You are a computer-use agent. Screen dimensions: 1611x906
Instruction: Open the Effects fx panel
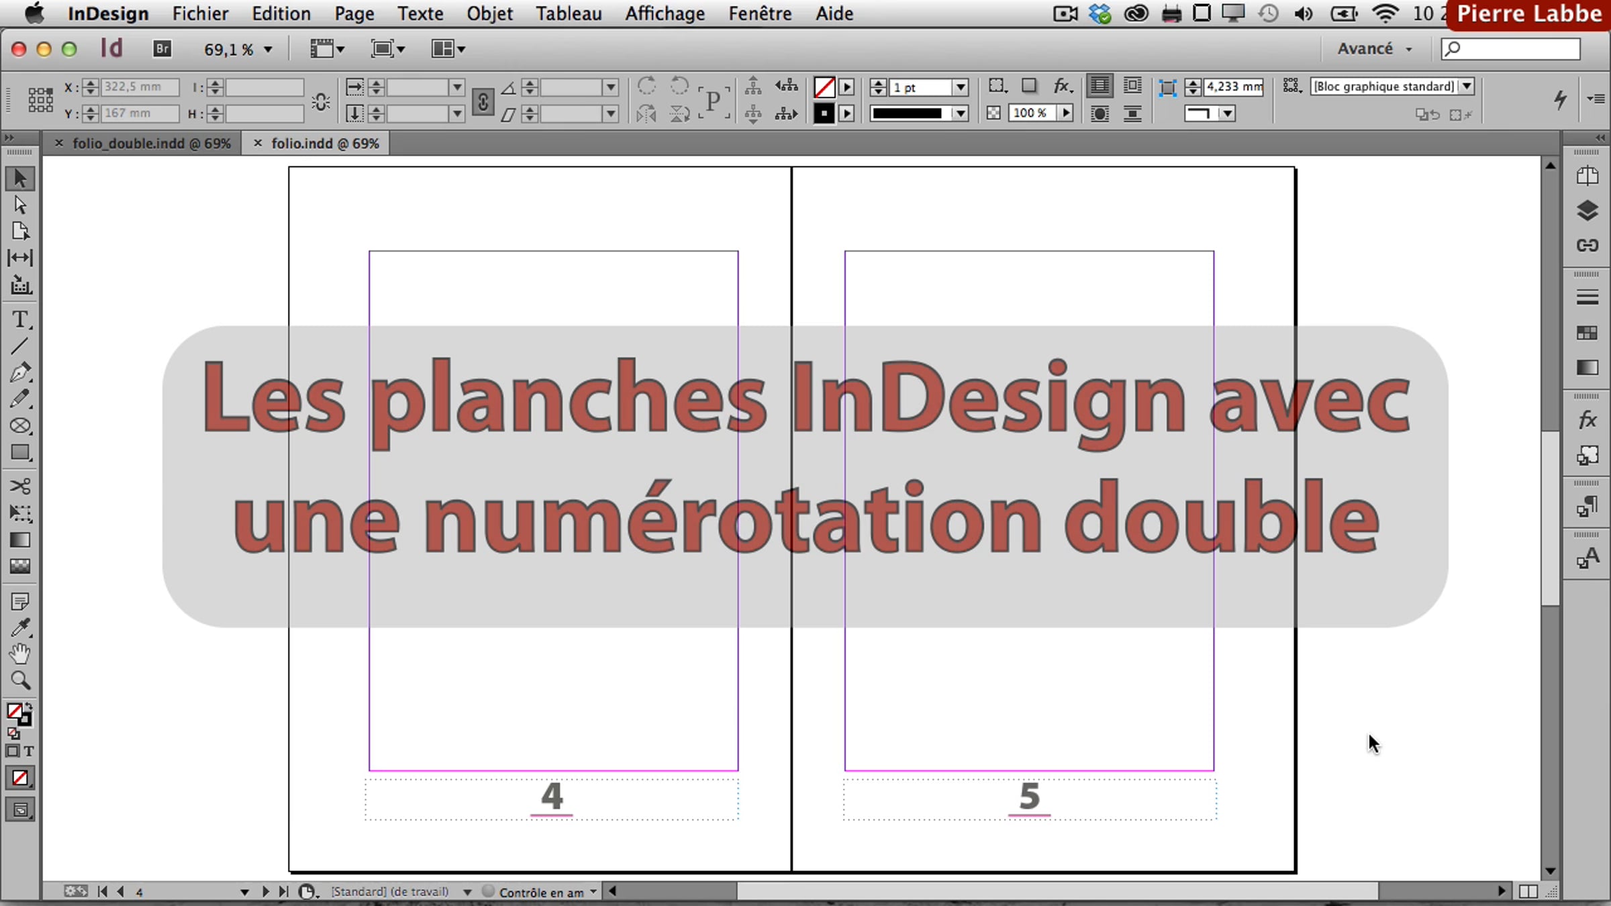1587,420
